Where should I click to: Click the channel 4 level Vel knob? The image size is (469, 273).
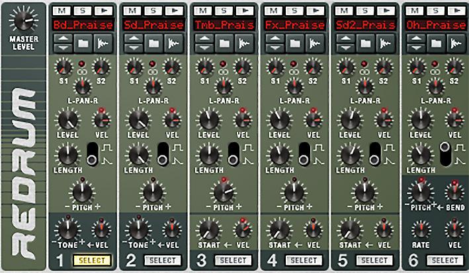coord(313,120)
